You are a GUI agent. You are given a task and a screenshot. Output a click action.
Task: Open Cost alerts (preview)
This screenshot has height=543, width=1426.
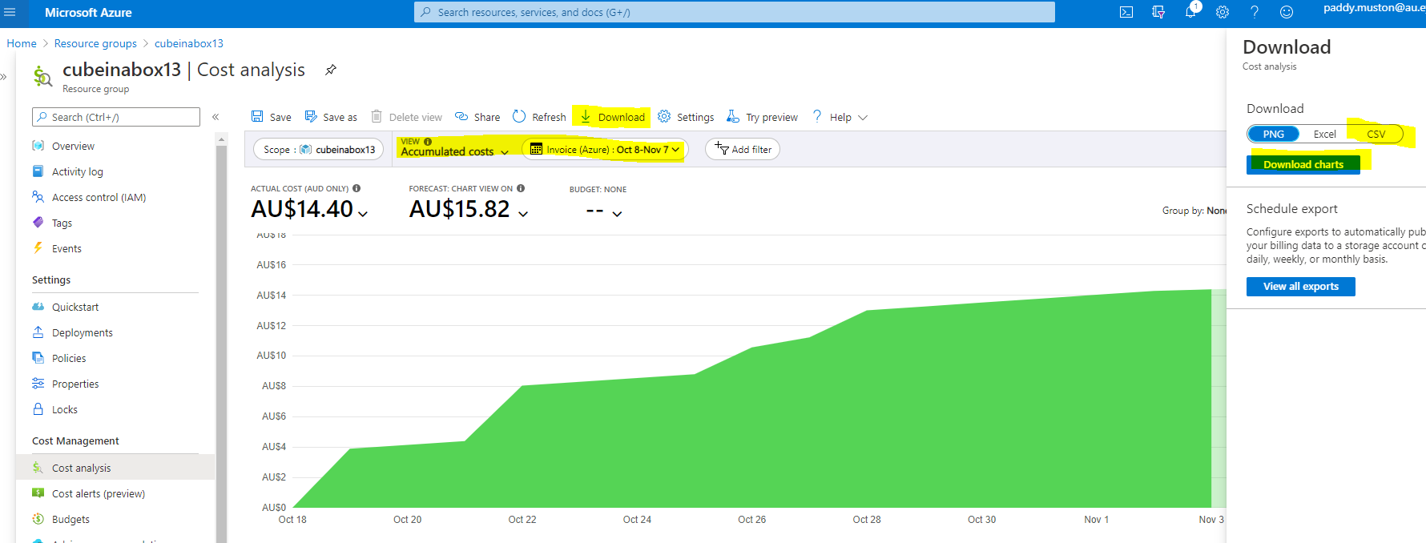tap(98, 493)
